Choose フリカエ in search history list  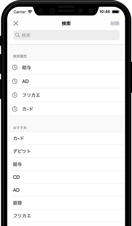[66, 95]
